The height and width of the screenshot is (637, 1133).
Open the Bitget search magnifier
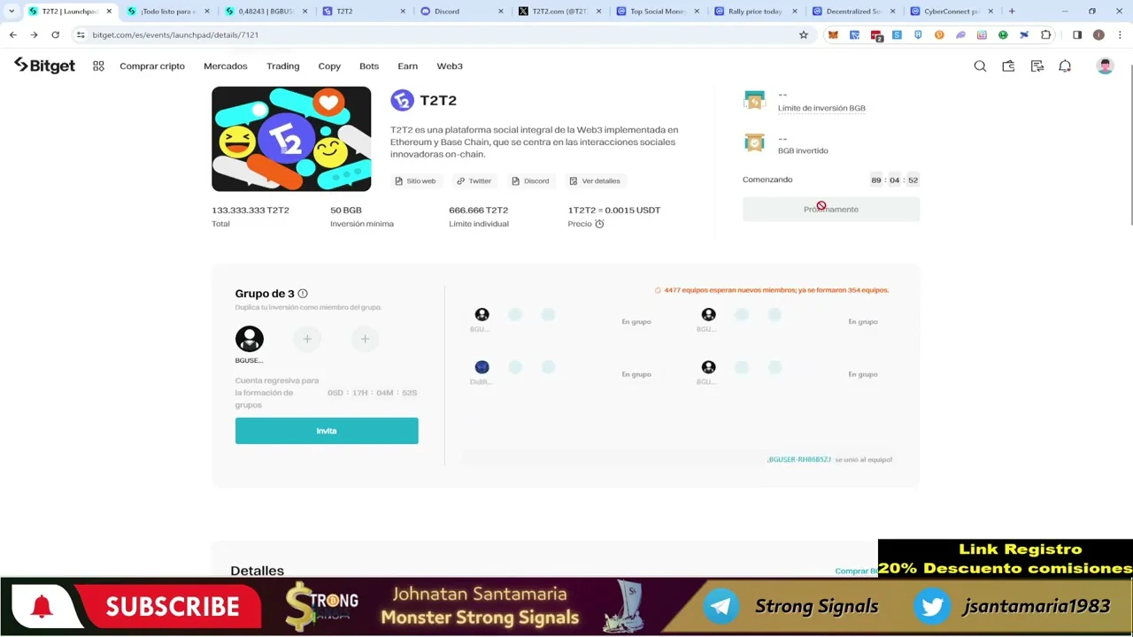pyautogui.click(x=980, y=66)
